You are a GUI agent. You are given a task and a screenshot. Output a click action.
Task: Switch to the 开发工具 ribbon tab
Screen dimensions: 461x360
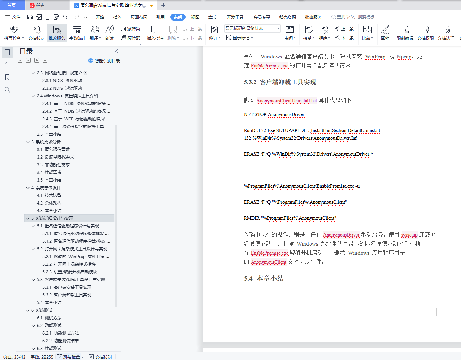tap(235, 17)
